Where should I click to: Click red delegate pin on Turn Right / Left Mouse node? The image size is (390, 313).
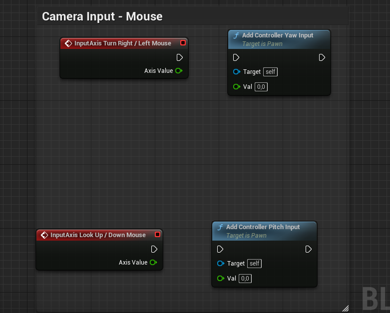point(183,43)
